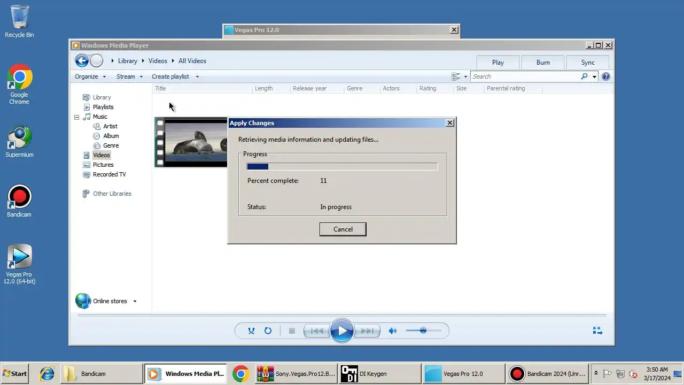
Task: Toggle shuffle playback
Action: coord(251,331)
